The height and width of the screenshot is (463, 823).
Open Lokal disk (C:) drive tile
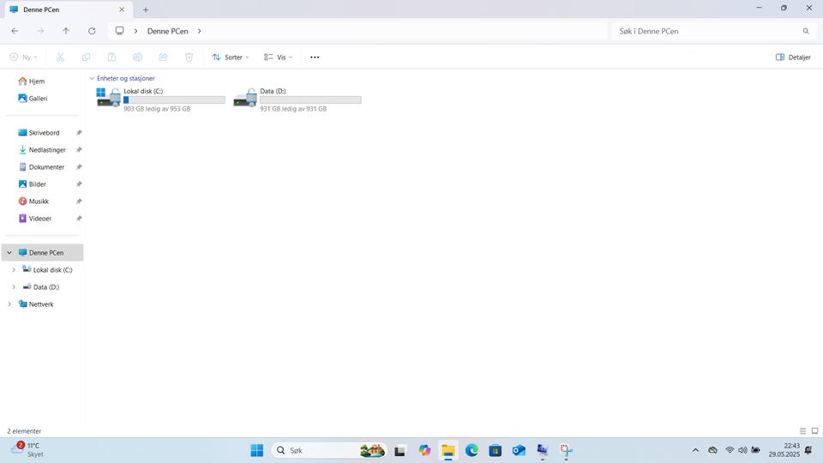[161, 99]
